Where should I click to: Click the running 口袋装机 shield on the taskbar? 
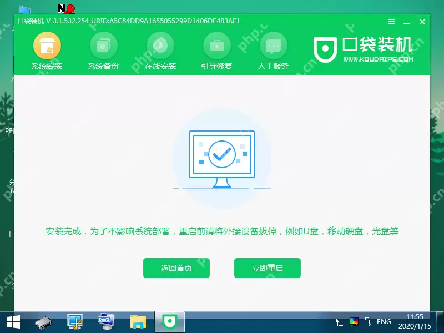point(169,321)
